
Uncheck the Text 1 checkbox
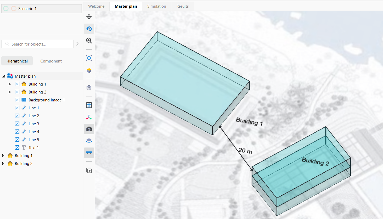[17, 148]
